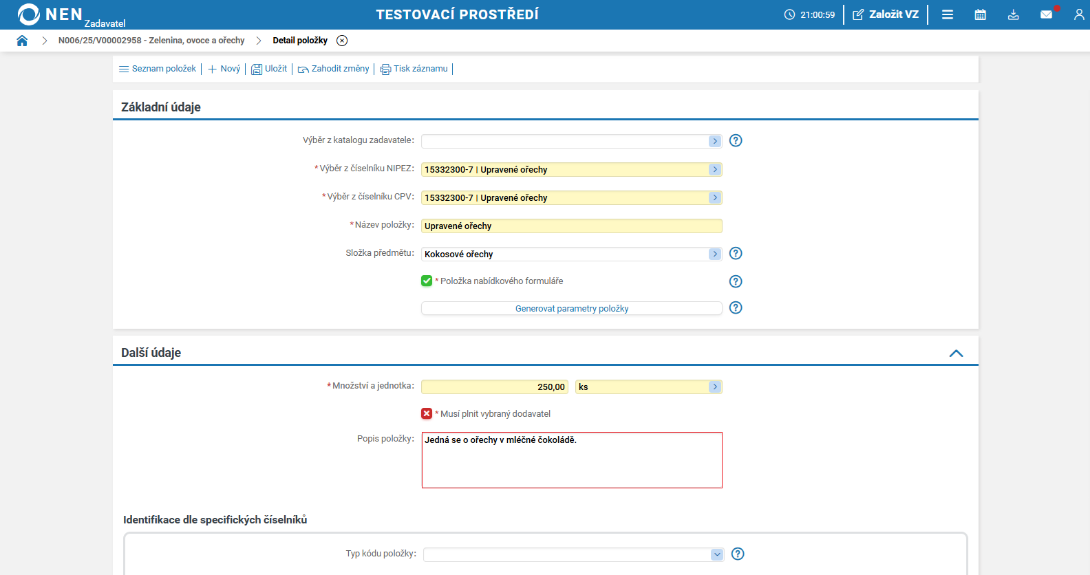Uncheck Položka nabídkového formuláře checkbox
The height and width of the screenshot is (575, 1090).
pyautogui.click(x=427, y=281)
